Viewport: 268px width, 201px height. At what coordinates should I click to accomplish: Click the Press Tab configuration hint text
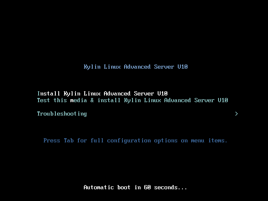coord(135,141)
